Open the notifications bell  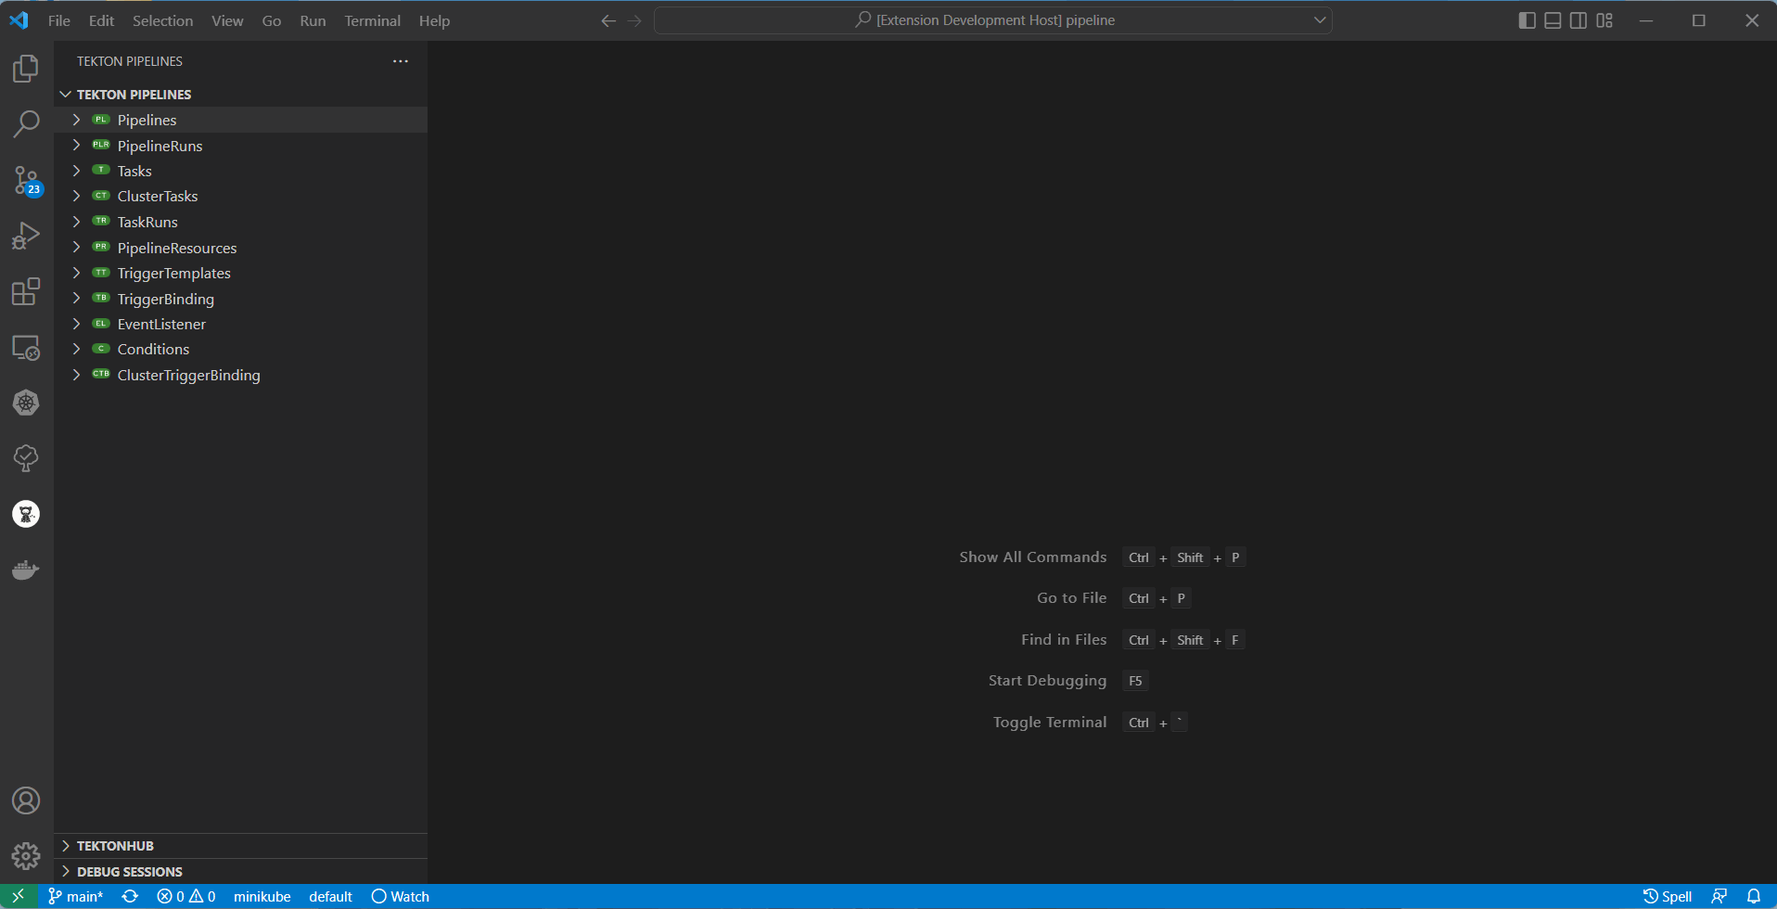1754,896
